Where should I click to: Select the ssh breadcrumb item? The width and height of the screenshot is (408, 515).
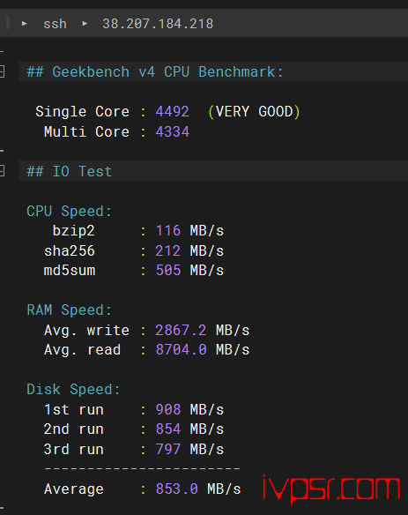pyautogui.click(x=55, y=24)
